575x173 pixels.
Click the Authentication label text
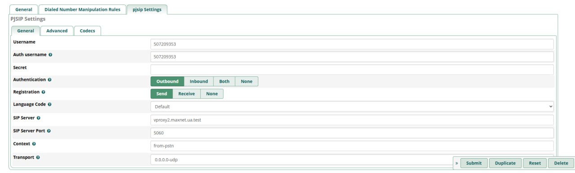(x=30, y=80)
